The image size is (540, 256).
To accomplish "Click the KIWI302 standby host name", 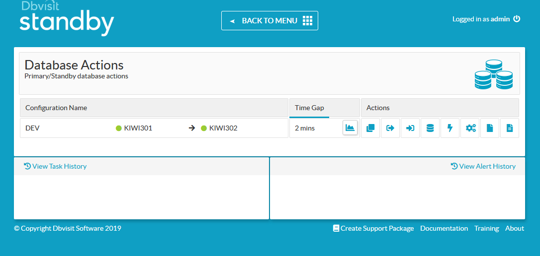I will 223,128.
